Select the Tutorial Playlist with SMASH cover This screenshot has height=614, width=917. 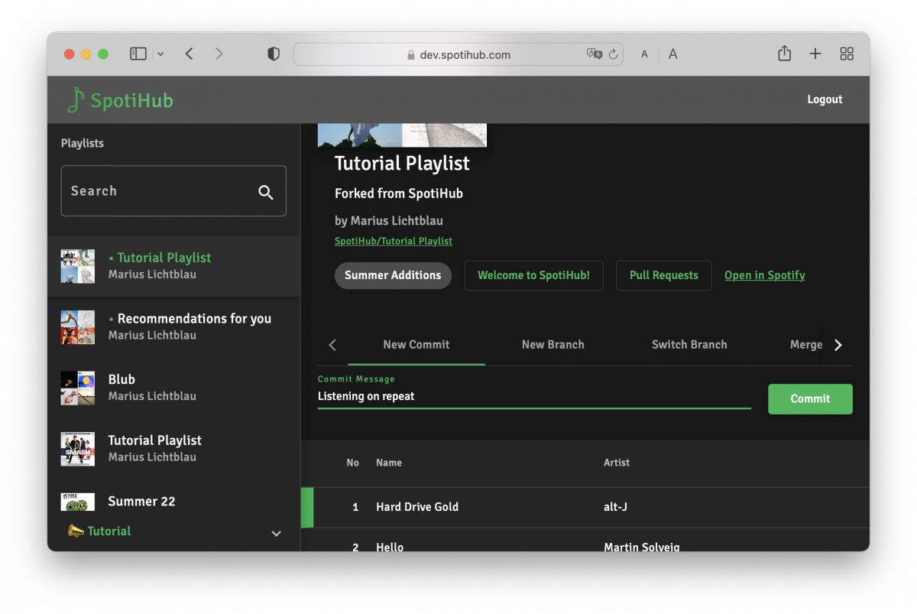173,449
